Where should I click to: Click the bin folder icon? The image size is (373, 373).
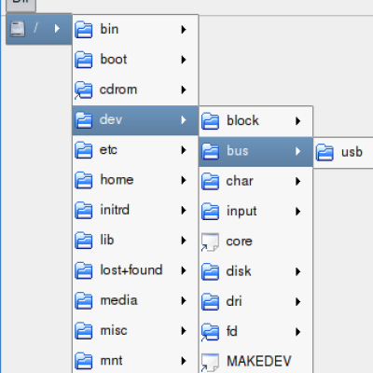coord(84,30)
